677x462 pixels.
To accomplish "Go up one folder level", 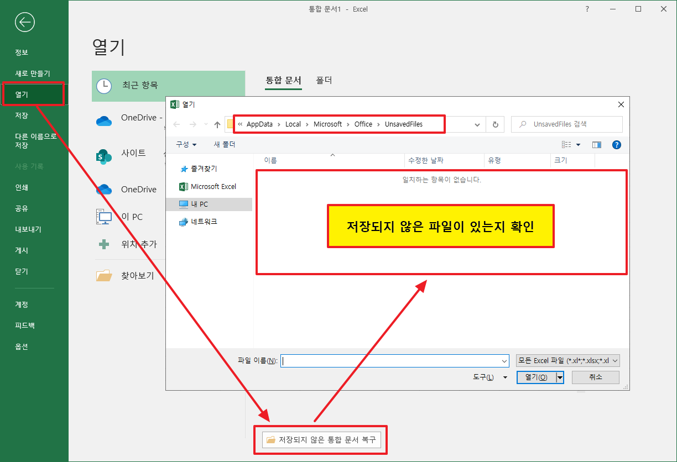I will click(x=217, y=124).
